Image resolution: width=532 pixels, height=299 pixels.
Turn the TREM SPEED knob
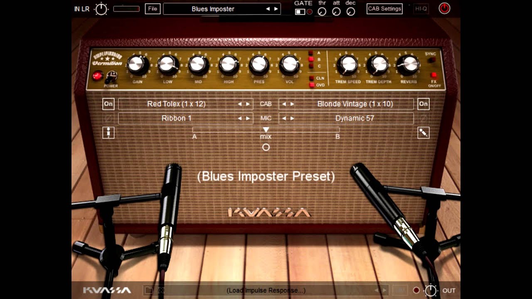347,64
